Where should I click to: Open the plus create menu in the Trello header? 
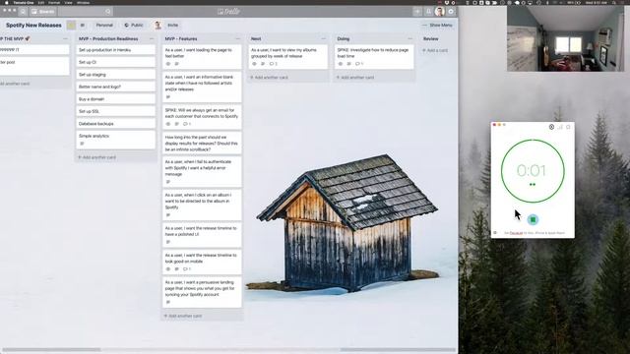pos(417,12)
